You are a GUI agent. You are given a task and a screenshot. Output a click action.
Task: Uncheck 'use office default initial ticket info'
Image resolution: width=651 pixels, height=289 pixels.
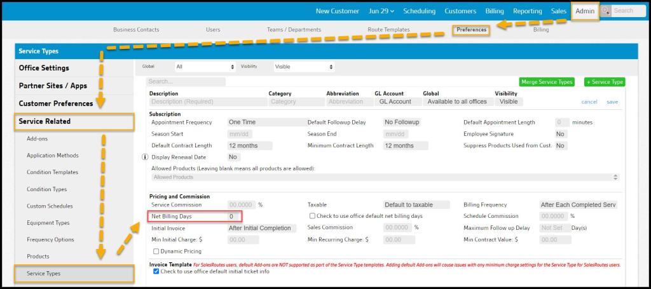coord(156,271)
